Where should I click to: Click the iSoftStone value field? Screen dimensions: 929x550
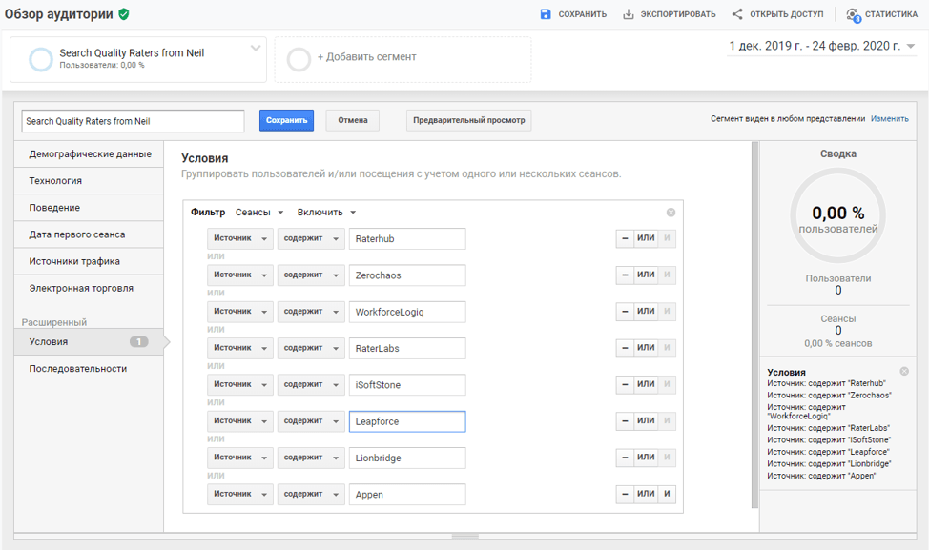tap(407, 385)
